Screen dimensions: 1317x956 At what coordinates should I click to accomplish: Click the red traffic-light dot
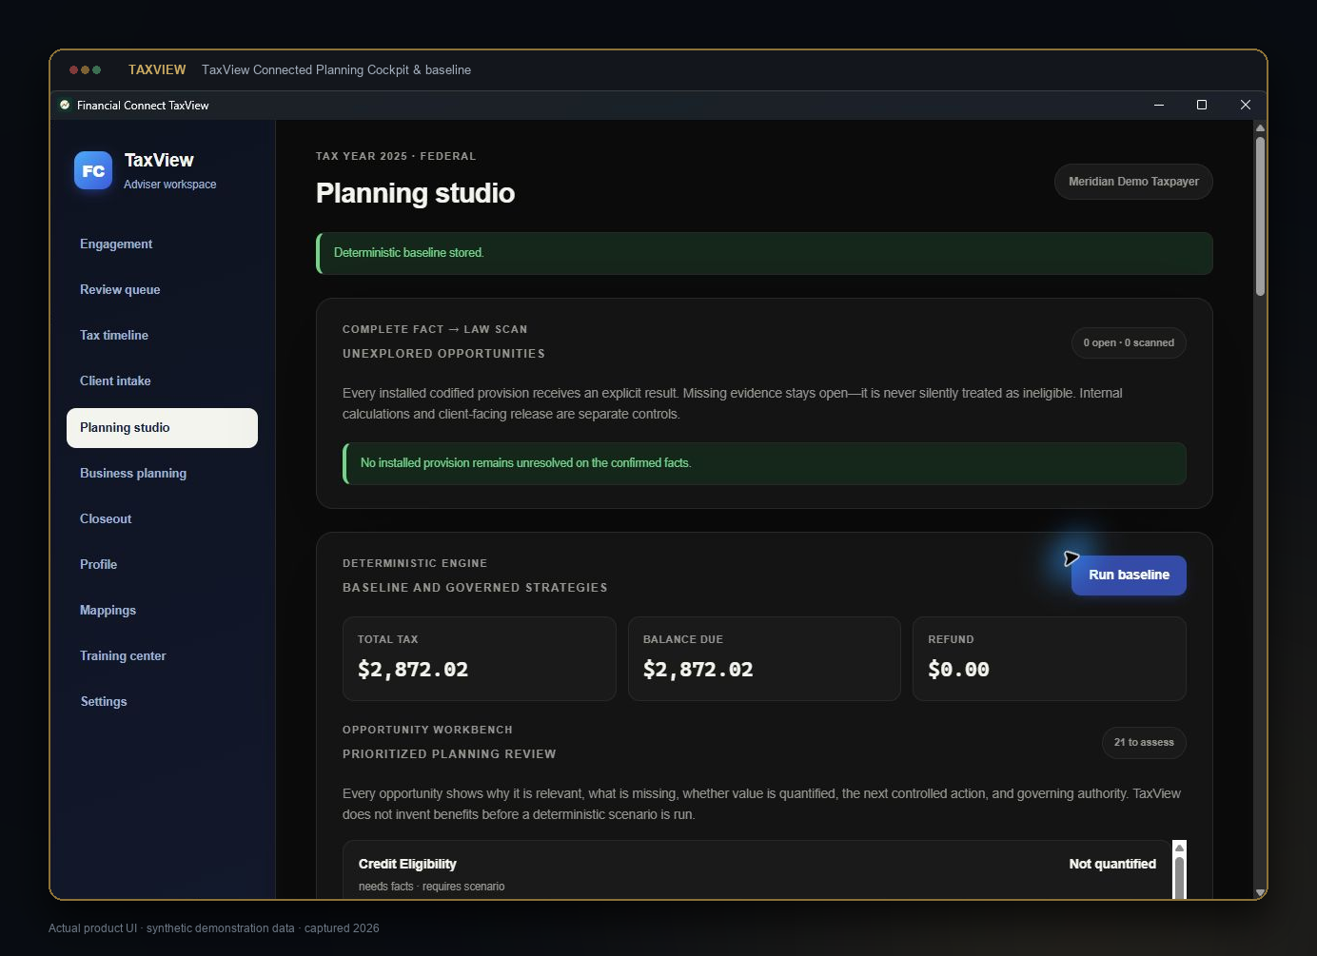pyautogui.click(x=73, y=69)
